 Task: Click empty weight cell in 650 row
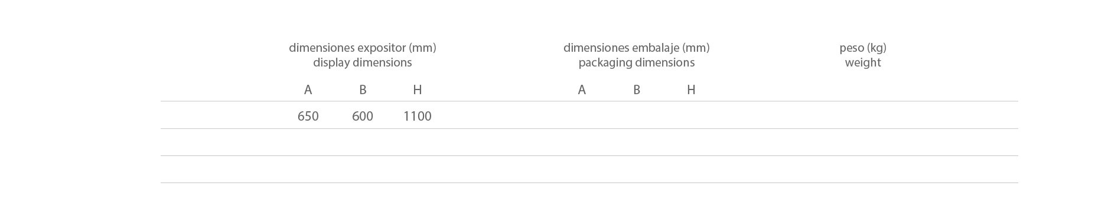pos(863,115)
